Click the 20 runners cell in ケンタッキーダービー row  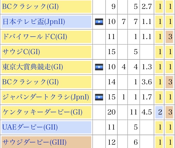[112, 112]
